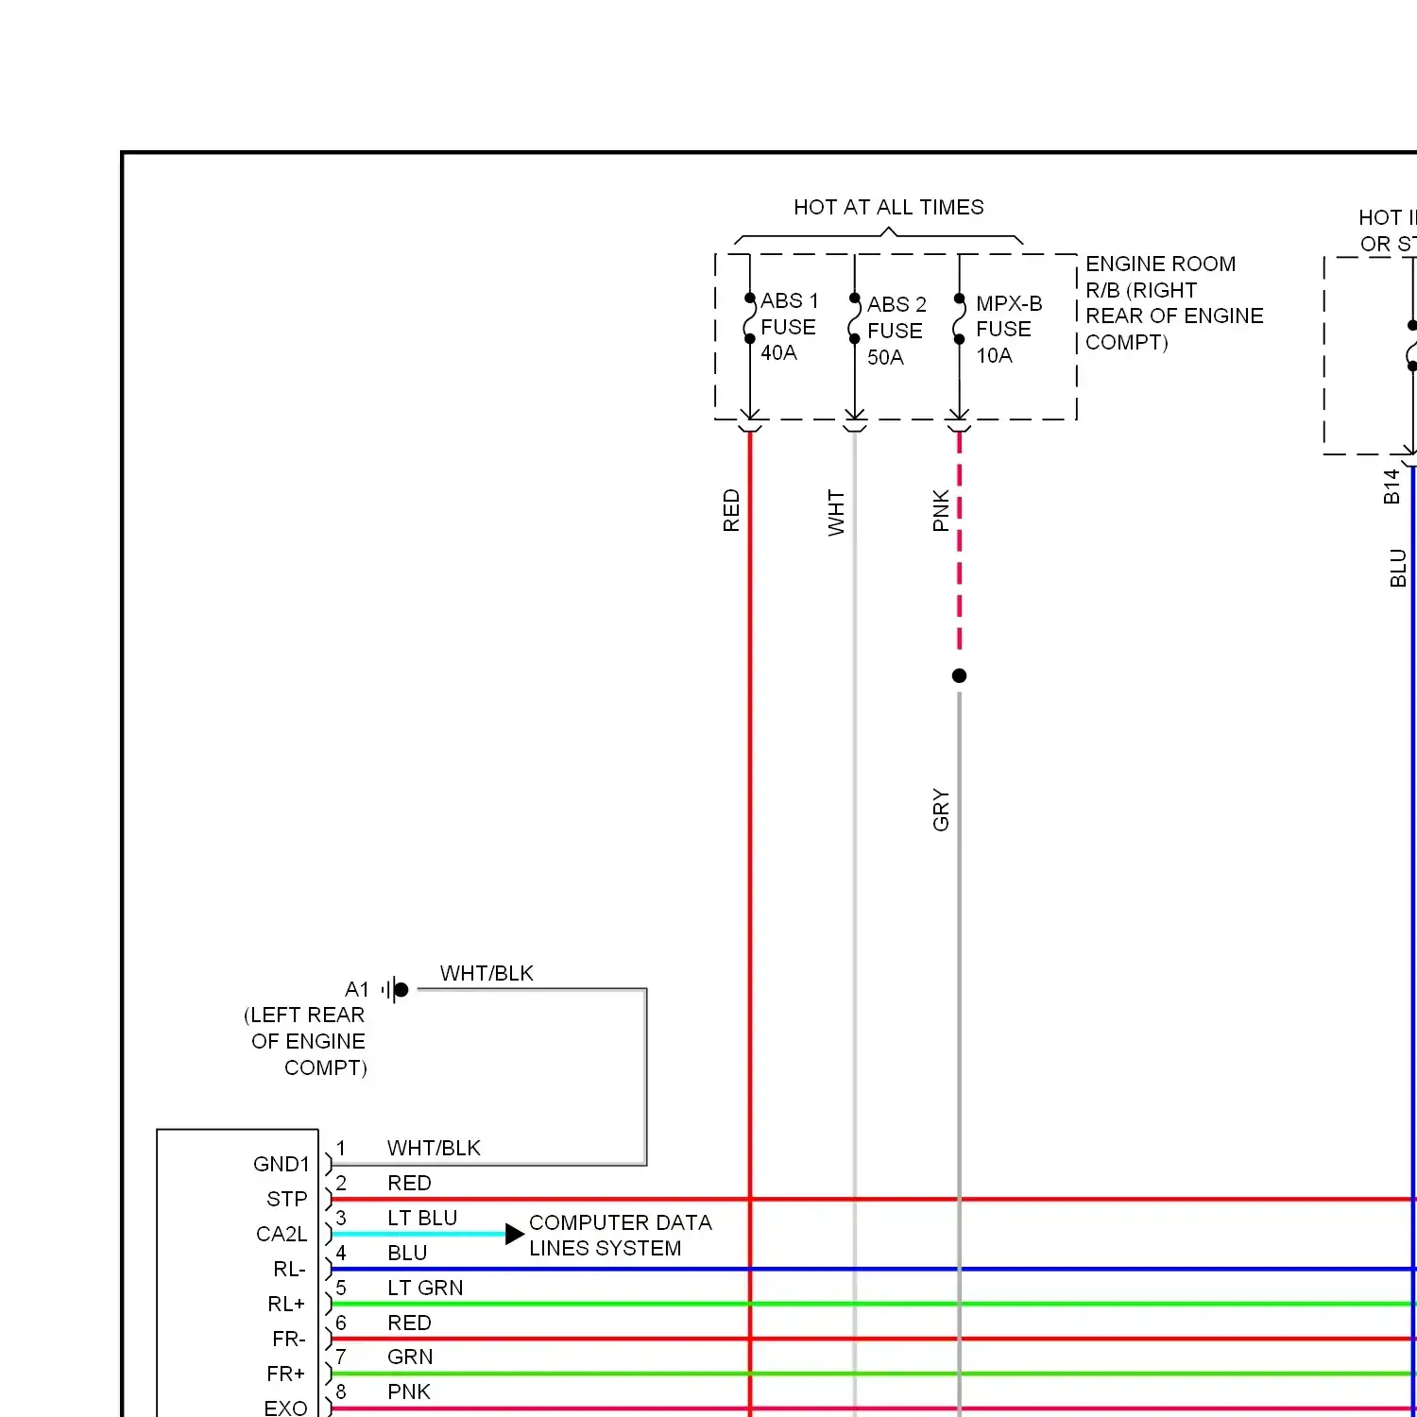Select the FR+ terminal label

point(286,1374)
